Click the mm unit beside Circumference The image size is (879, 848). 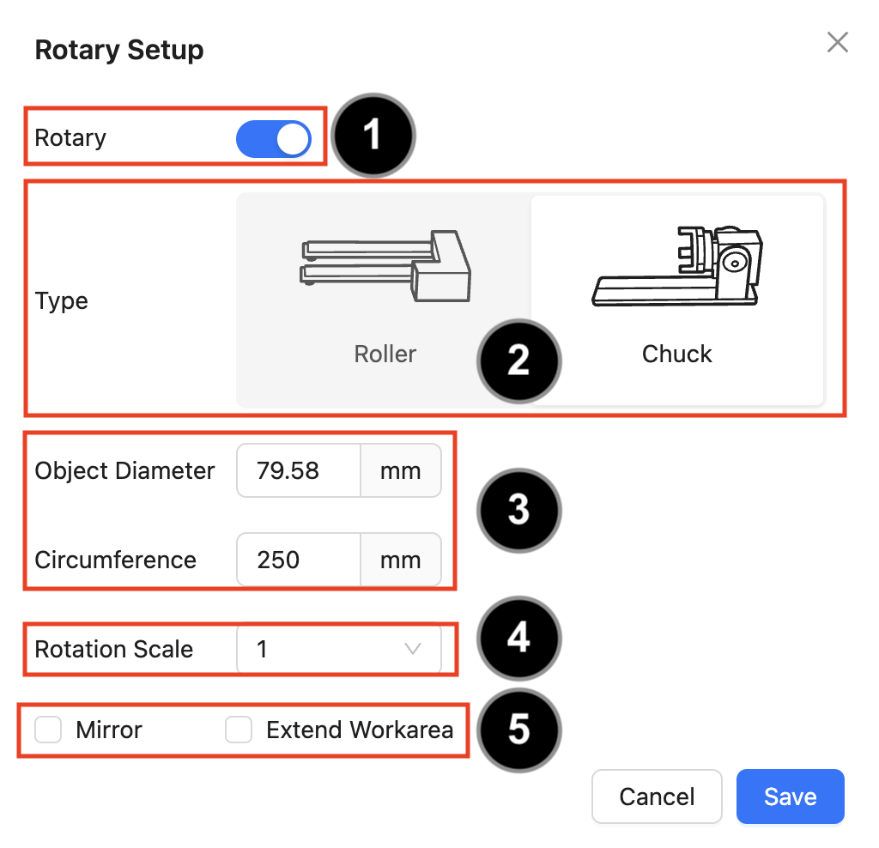click(x=401, y=560)
